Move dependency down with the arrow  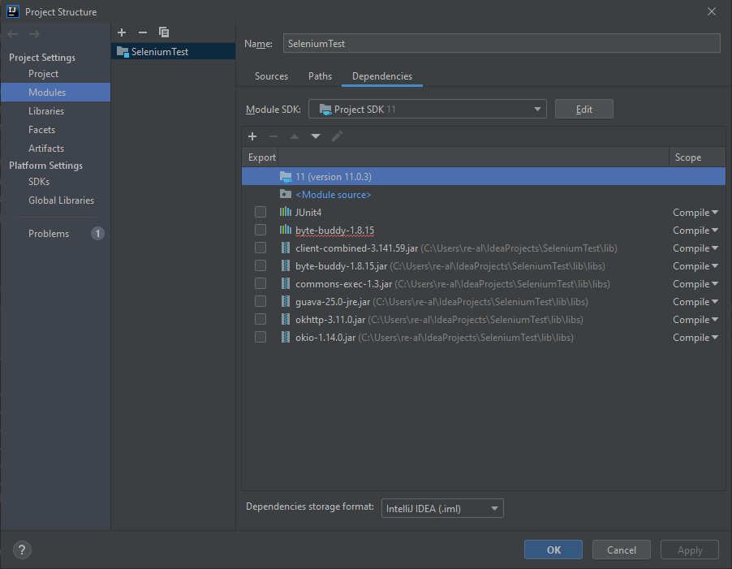316,136
